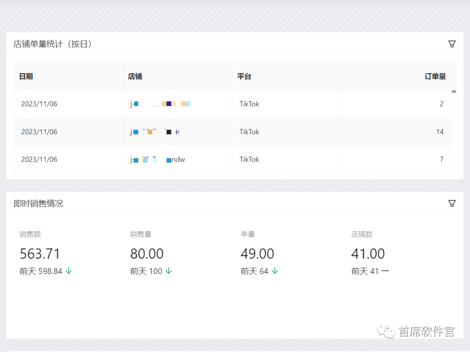Screen dimensions: 470x352
Task: Open filter for 店铺单量统计 panel
Action: 452,44
